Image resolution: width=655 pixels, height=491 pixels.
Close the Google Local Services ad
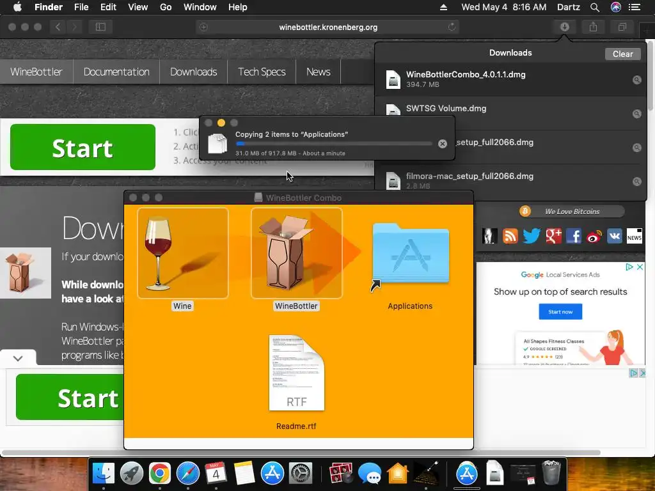[x=640, y=267]
